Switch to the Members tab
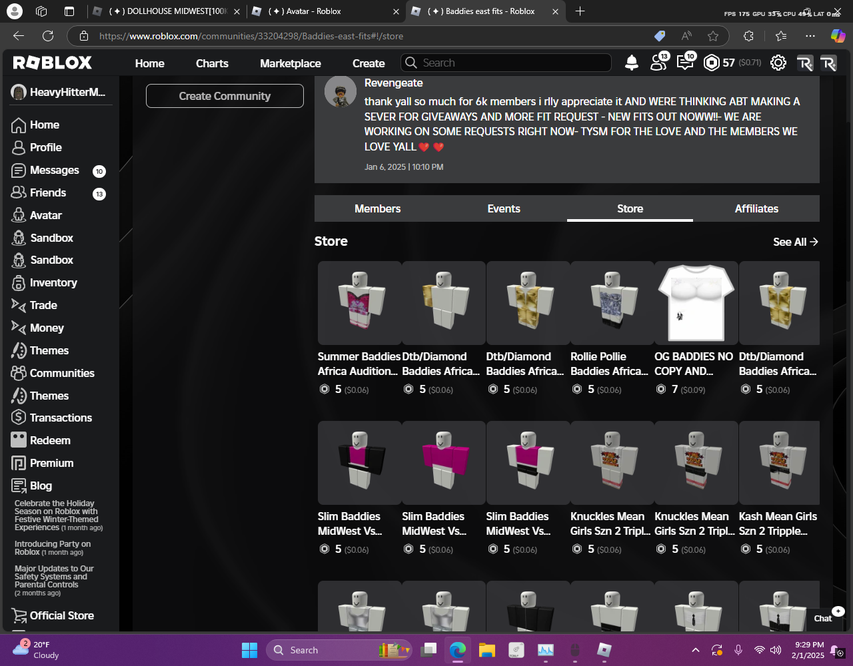 click(377, 208)
